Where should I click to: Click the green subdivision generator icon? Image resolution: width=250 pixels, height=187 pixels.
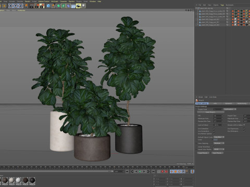tap(58, 6)
